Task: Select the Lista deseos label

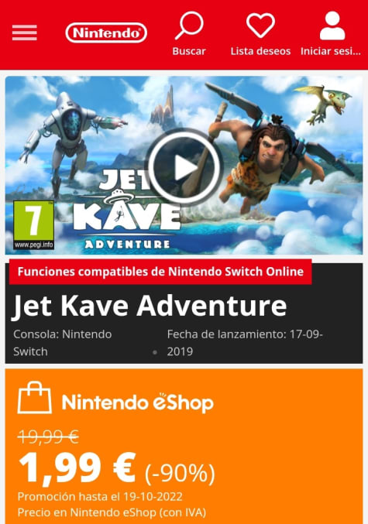Action: (x=260, y=51)
